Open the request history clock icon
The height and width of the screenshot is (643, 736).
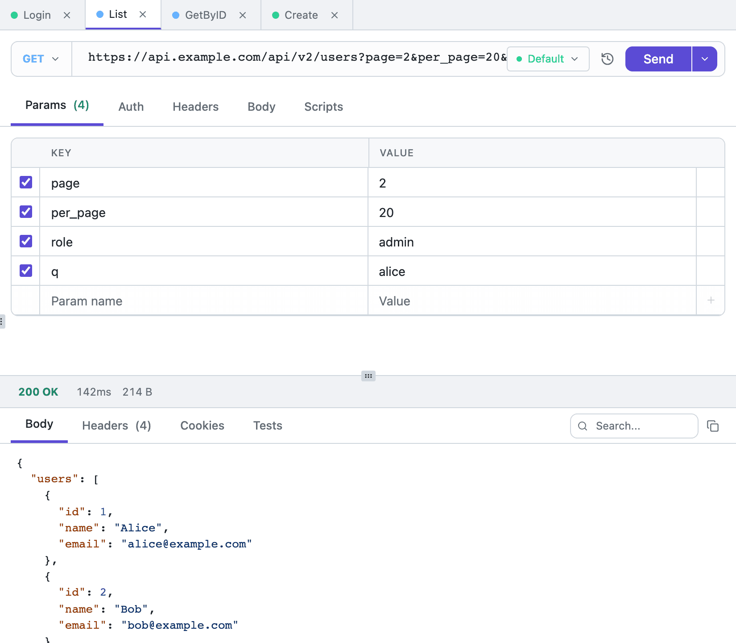click(607, 59)
